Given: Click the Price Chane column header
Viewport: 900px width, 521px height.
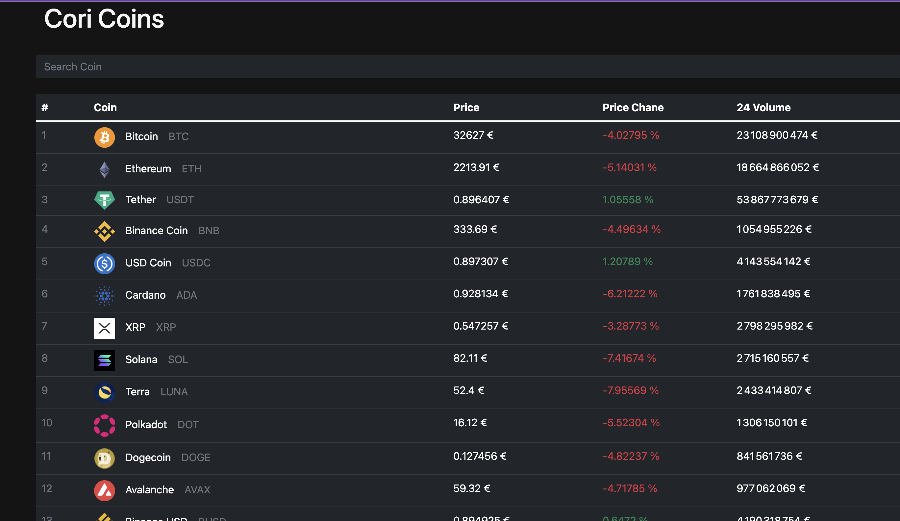Looking at the screenshot, I should click(633, 108).
